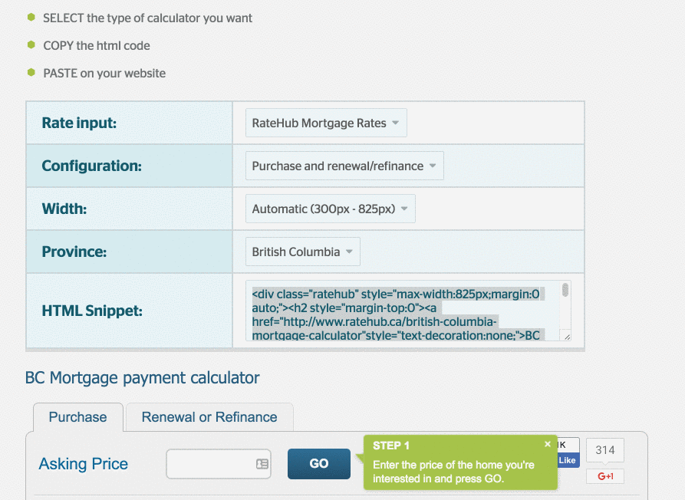Click the Facebook Like button
Image resolution: width=685 pixels, height=500 pixels.
pos(568,460)
